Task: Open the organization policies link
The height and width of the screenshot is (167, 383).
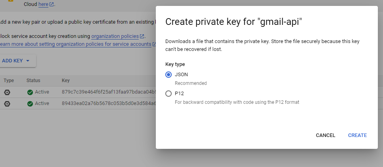Action: (x=115, y=36)
